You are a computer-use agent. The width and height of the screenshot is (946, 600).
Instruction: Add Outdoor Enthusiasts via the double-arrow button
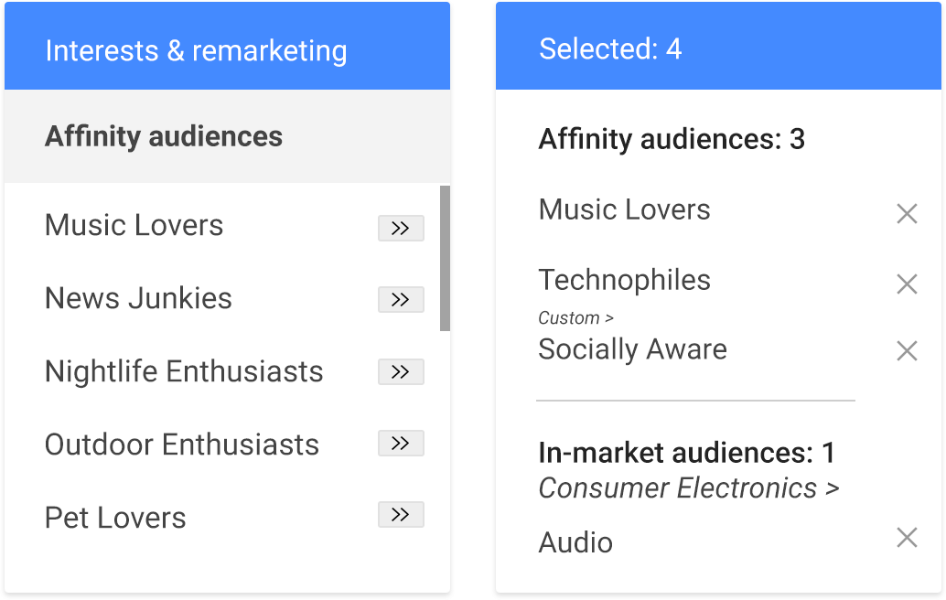401,445
